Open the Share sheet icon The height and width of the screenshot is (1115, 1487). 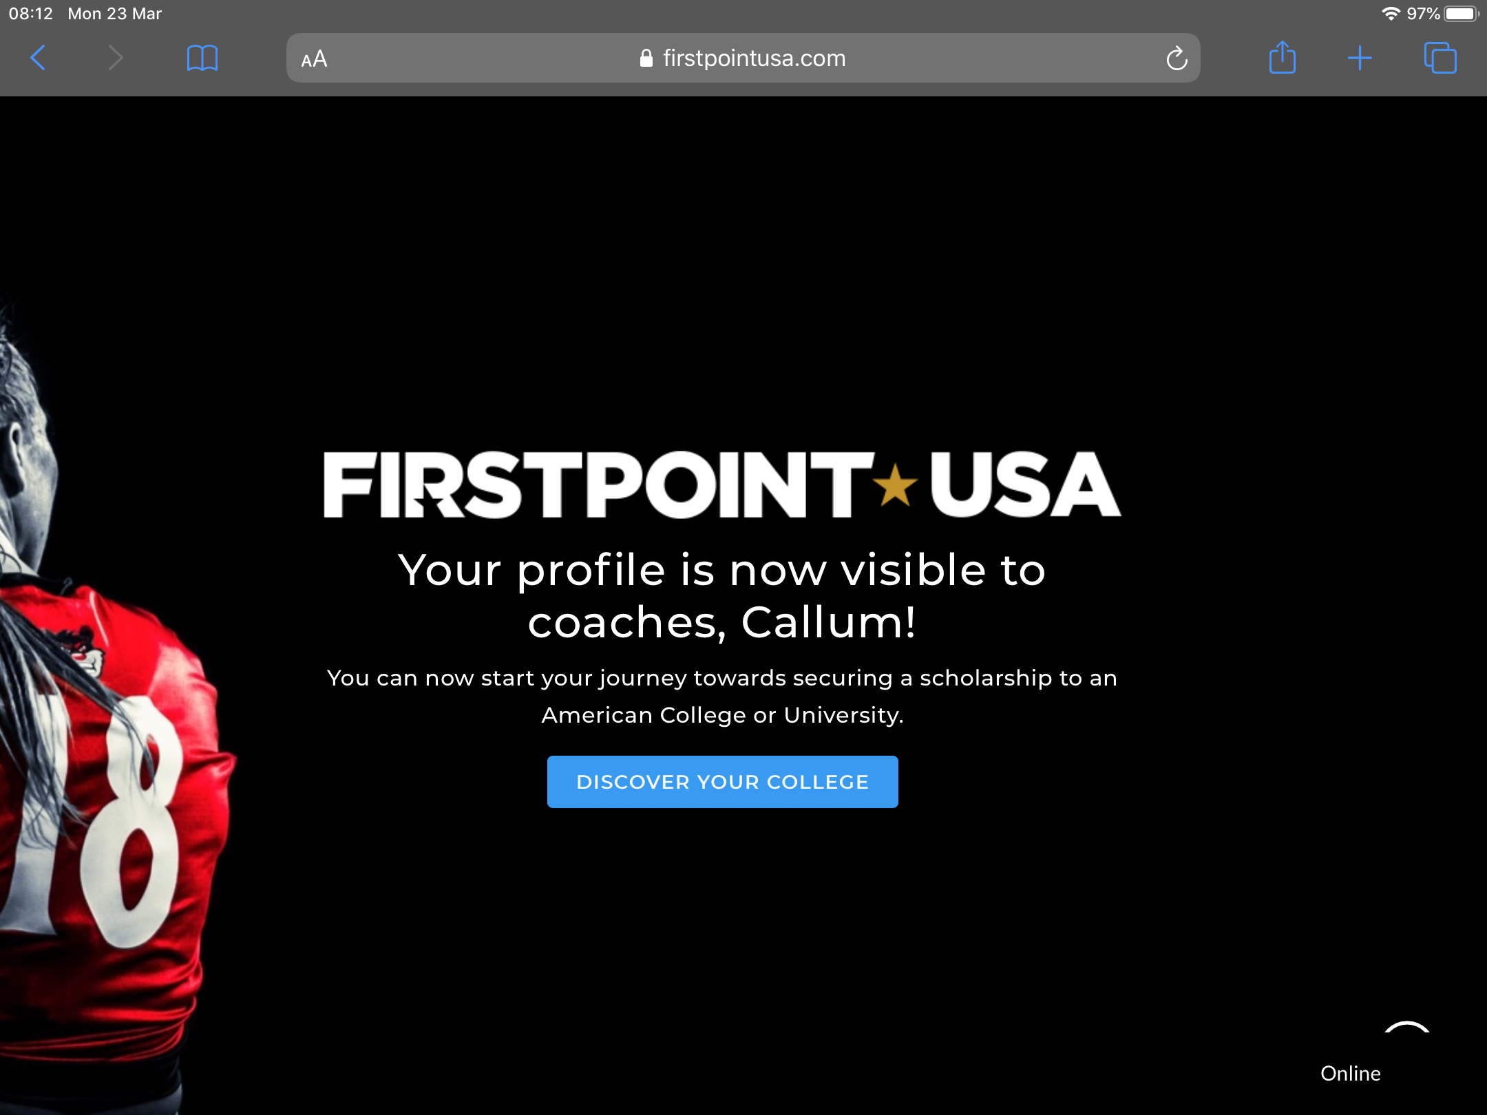coord(1283,57)
